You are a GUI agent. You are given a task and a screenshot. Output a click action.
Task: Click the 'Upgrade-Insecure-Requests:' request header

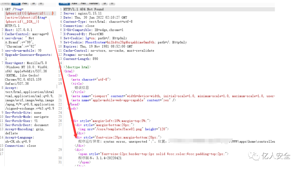(29, 55)
